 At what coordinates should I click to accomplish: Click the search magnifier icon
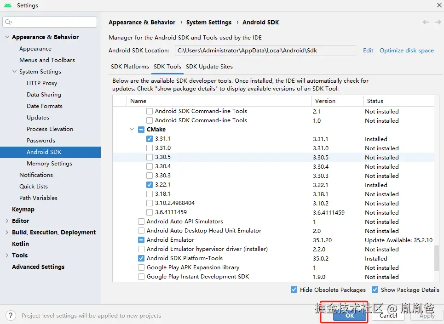click(8, 22)
